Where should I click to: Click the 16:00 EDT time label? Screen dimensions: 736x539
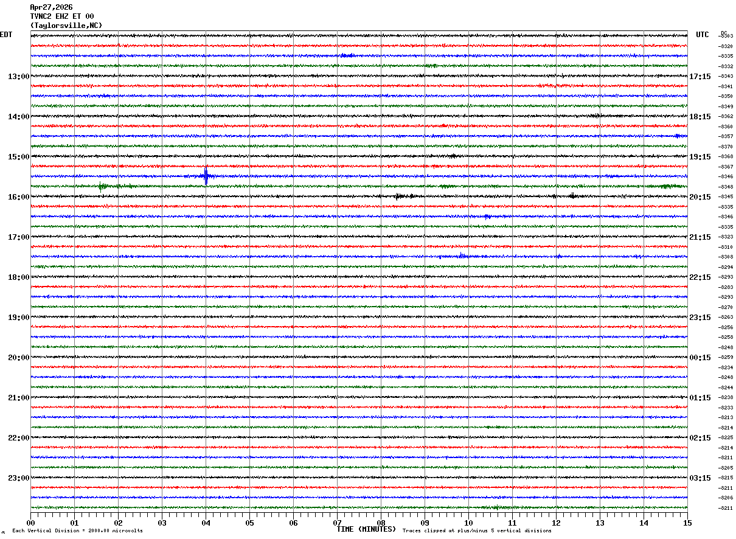tap(18, 197)
